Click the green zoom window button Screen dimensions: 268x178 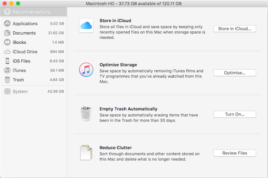click(18, 3)
